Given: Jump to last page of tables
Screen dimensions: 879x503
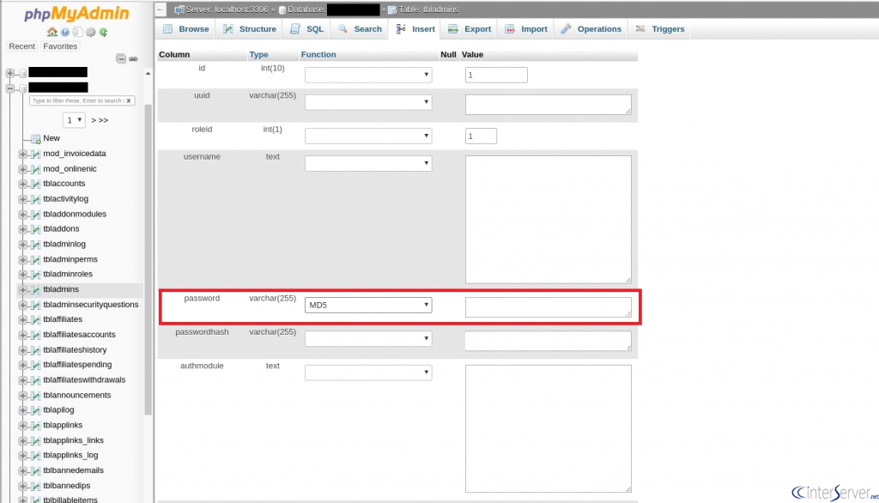Looking at the screenshot, I should click(x=103, y=120).
